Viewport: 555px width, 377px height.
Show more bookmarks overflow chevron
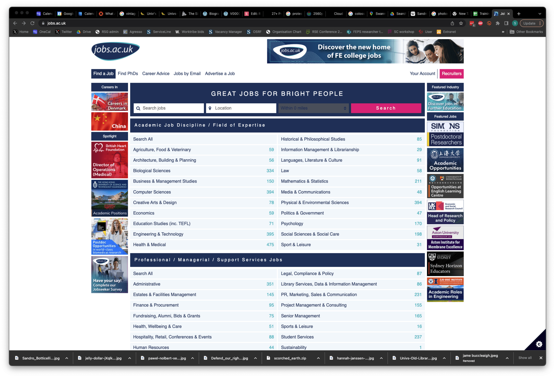click(503, 32)
